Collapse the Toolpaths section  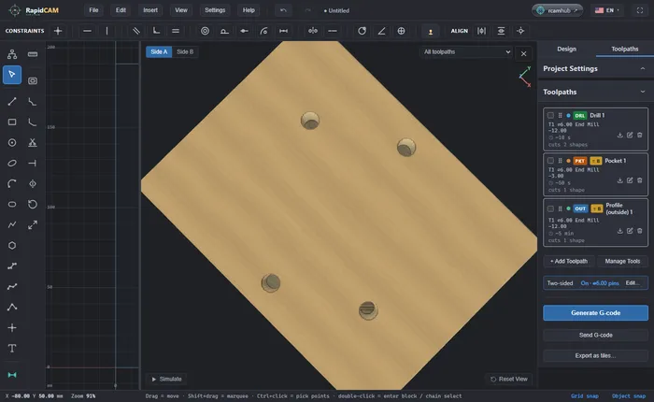[x=595, y=92]
